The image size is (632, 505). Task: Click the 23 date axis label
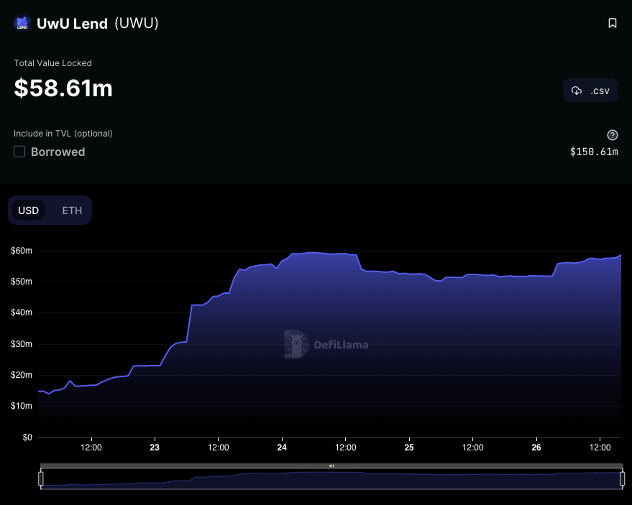155,448
